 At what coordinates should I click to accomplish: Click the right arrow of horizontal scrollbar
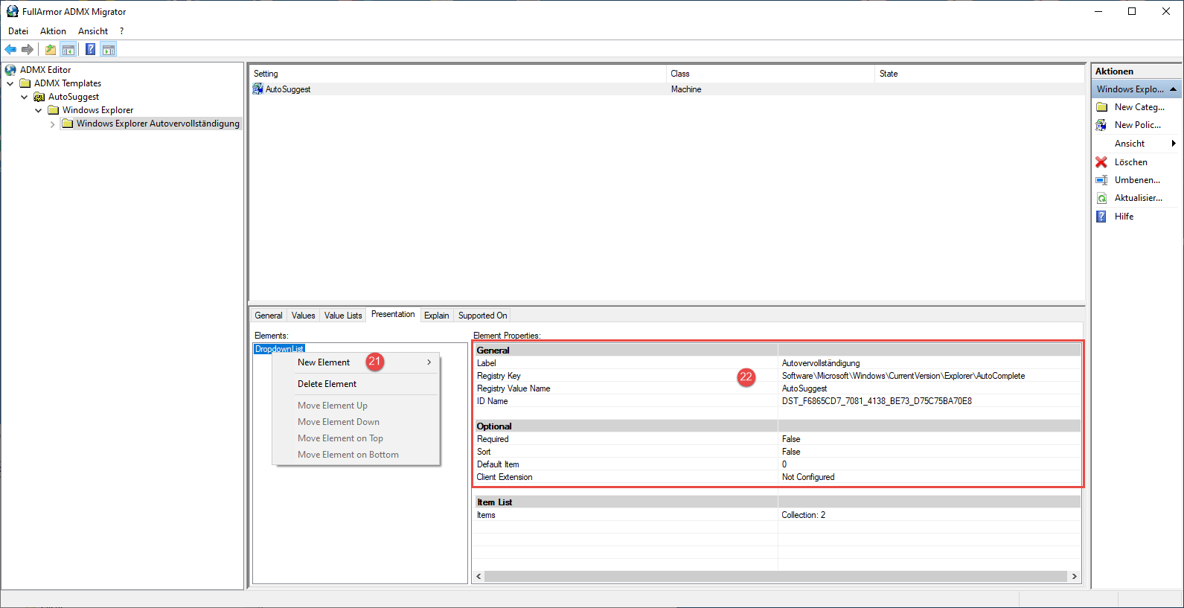tap(1074, 577)
